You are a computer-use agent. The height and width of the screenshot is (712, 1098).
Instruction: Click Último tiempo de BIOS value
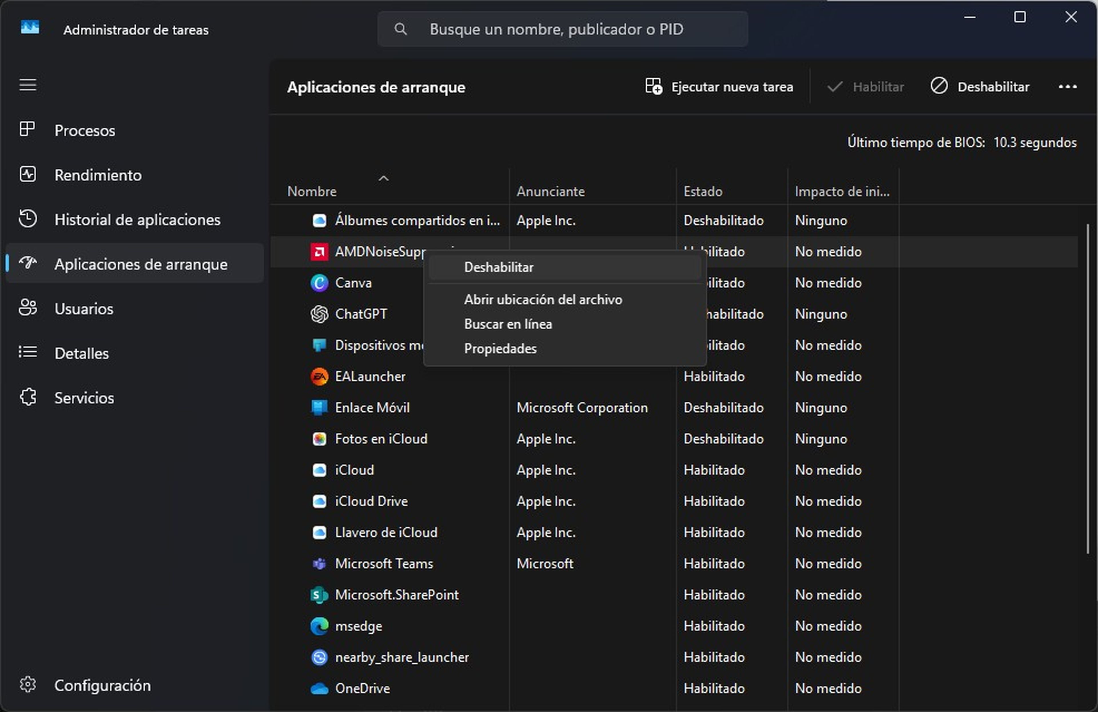(x=1034, y=142)
